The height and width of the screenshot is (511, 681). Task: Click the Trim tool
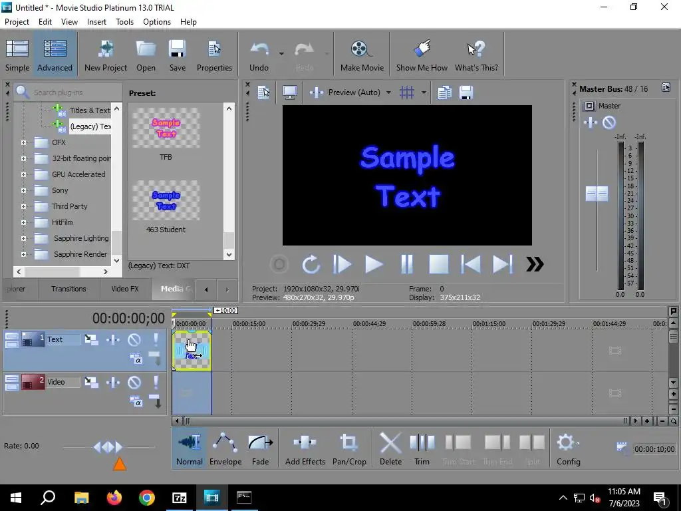pos(422,449)
